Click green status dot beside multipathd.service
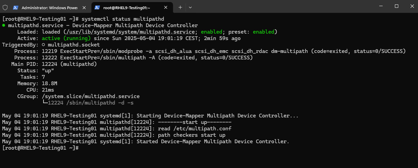 [4, 25]
